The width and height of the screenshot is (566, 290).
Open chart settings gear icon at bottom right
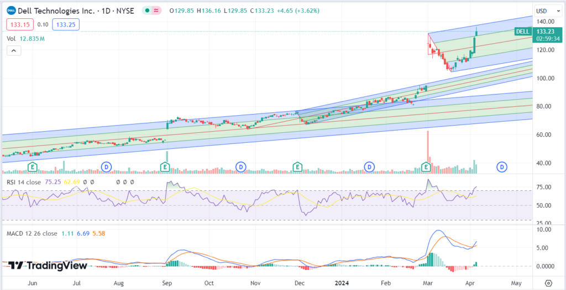549,283
